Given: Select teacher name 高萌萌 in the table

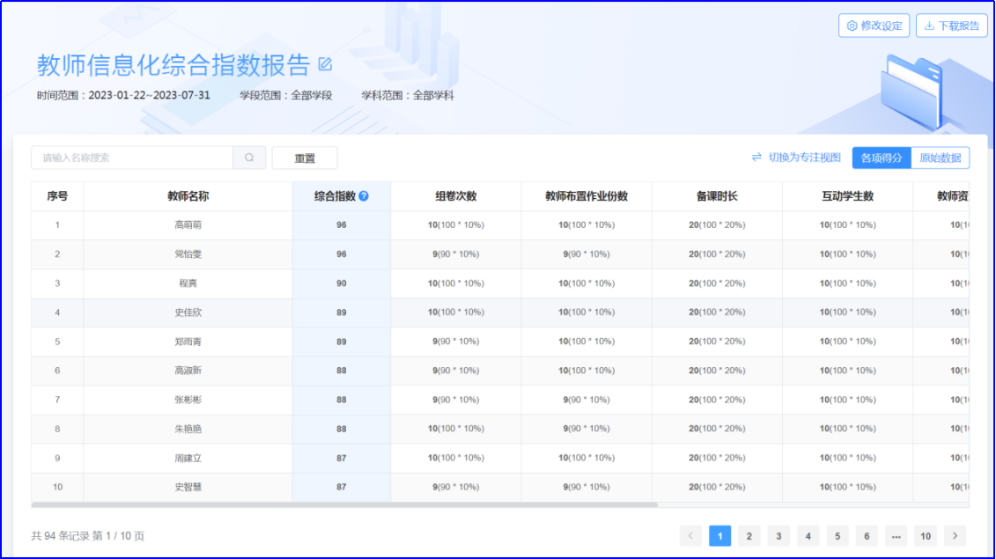Looking at the screenshot, I should pos(188,225).
